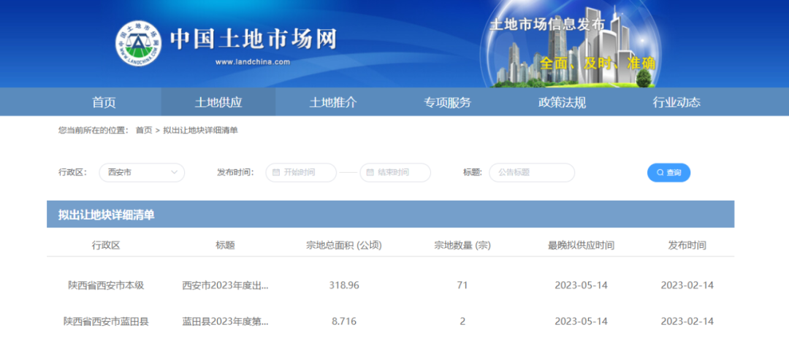Open the 行政区 dropdown showing 西安市

point(142,172)
